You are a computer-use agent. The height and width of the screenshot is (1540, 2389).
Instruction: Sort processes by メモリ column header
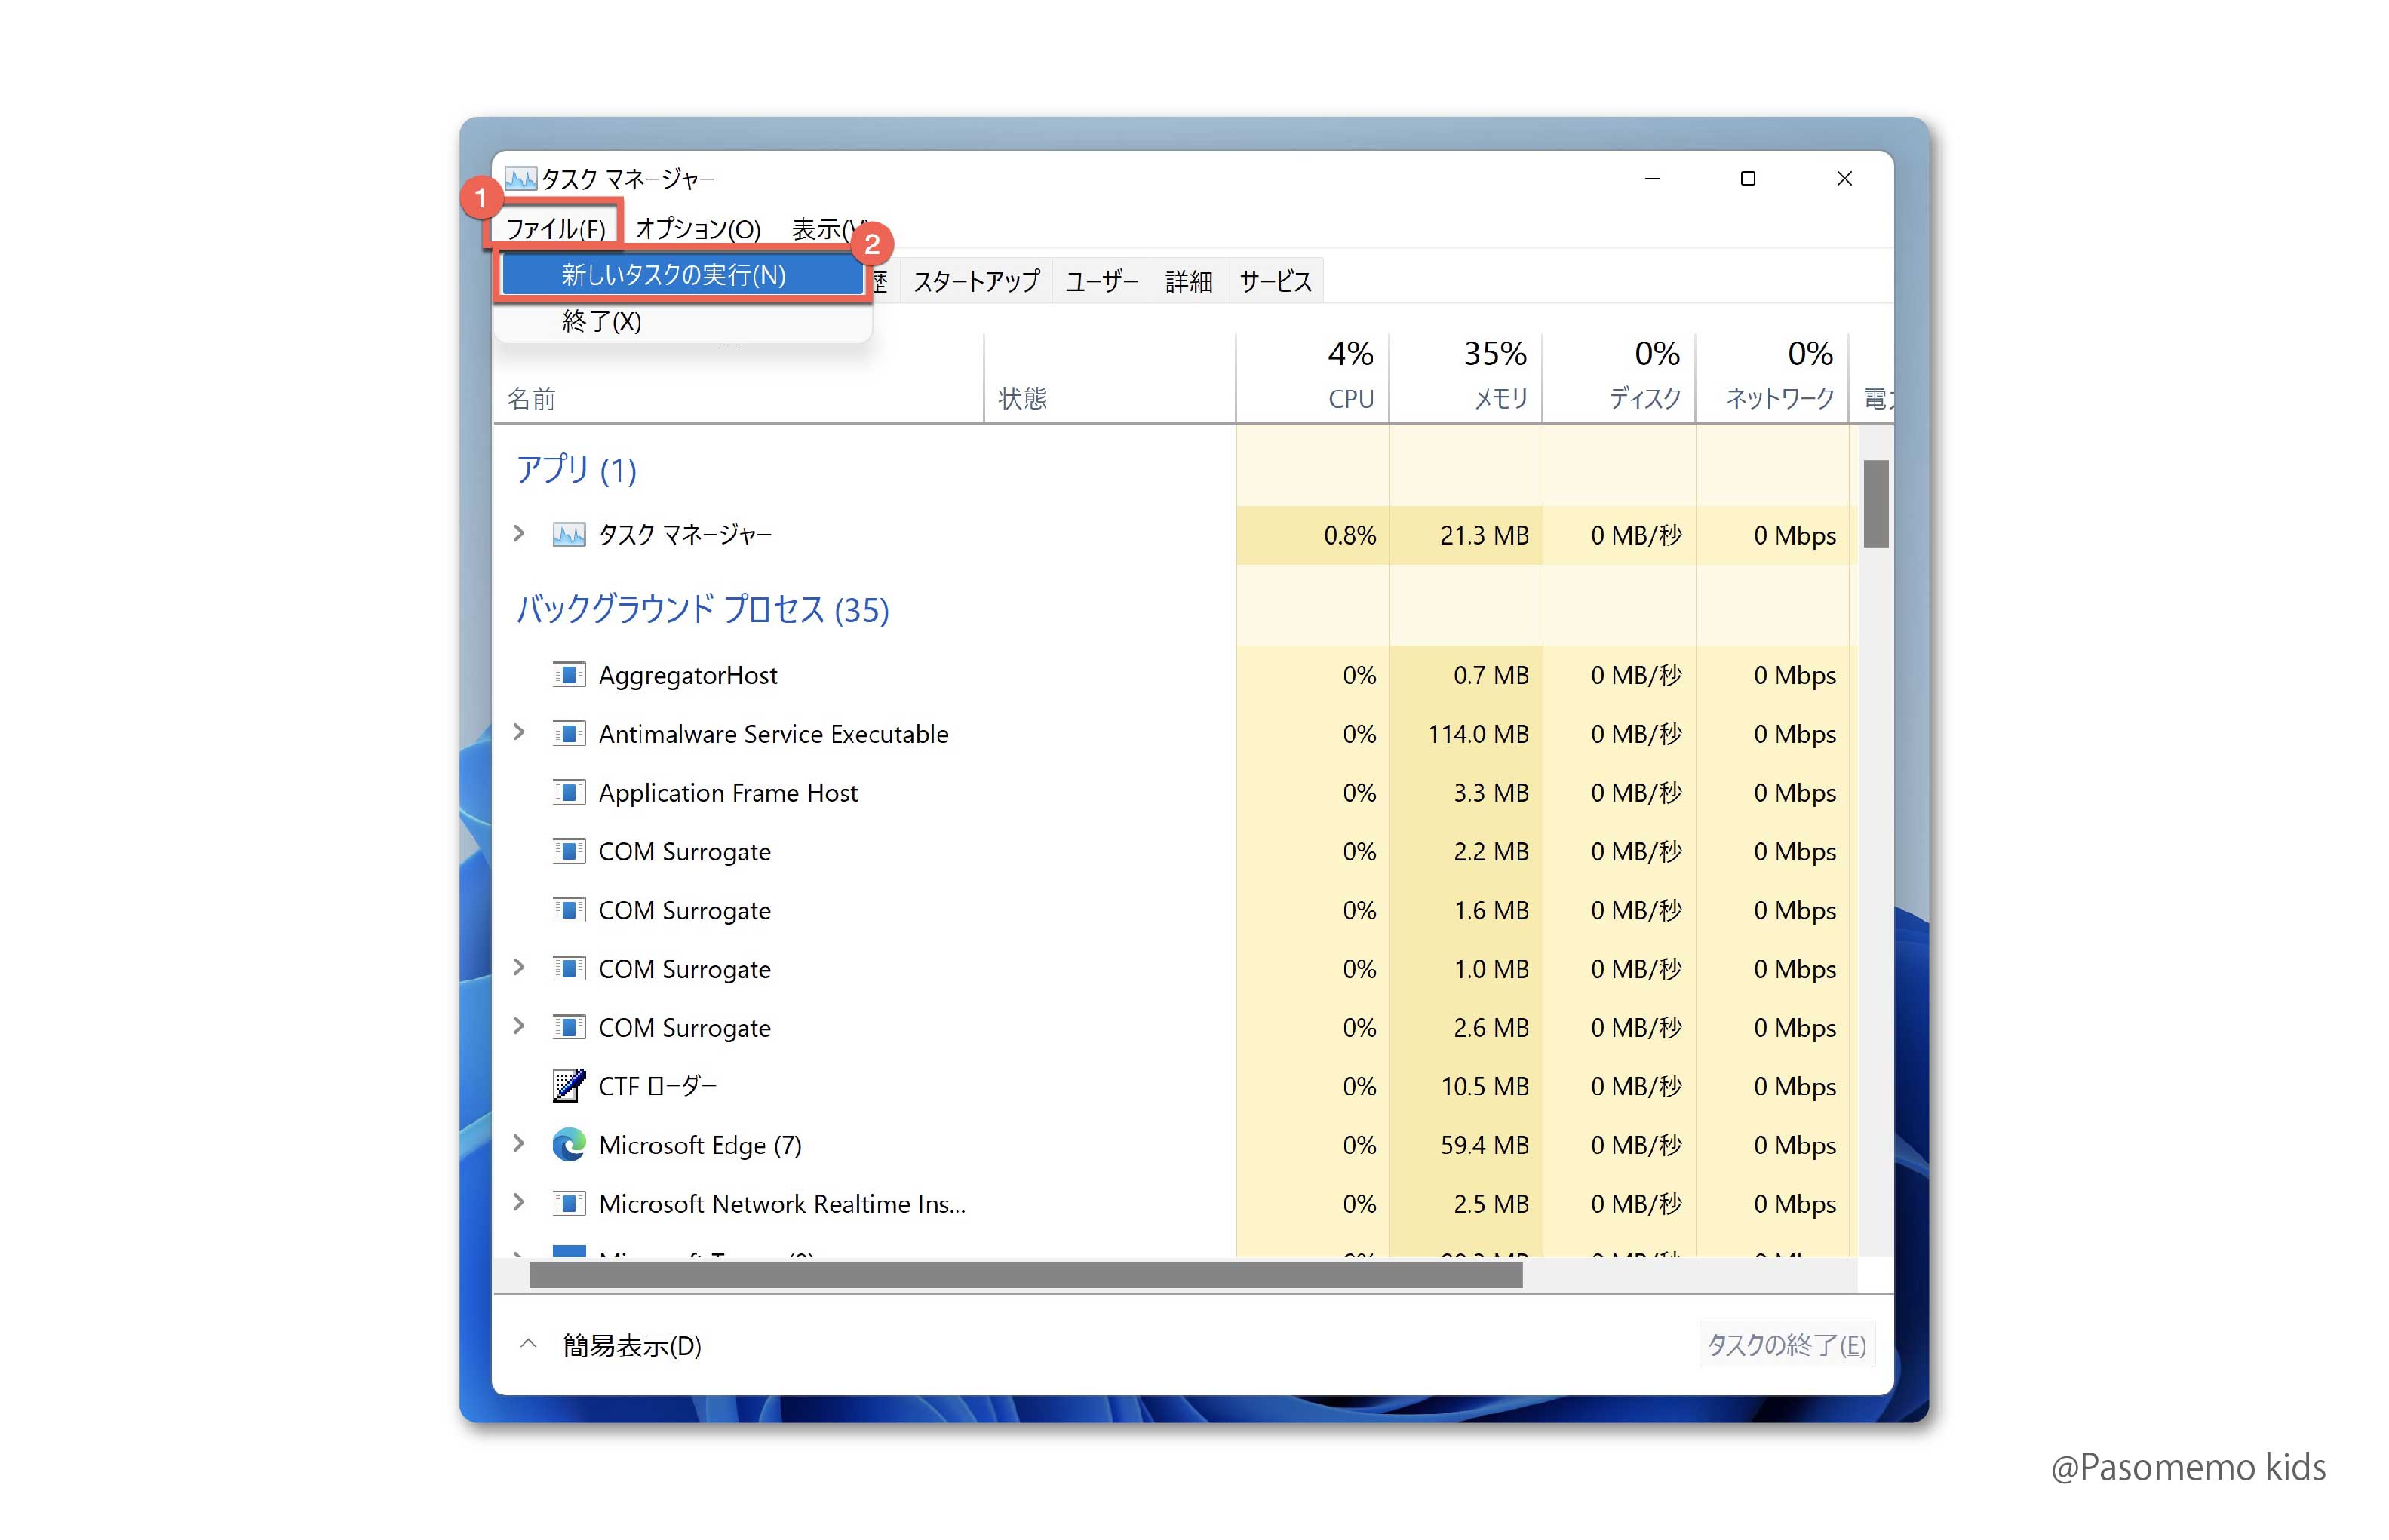[1466, 377]
